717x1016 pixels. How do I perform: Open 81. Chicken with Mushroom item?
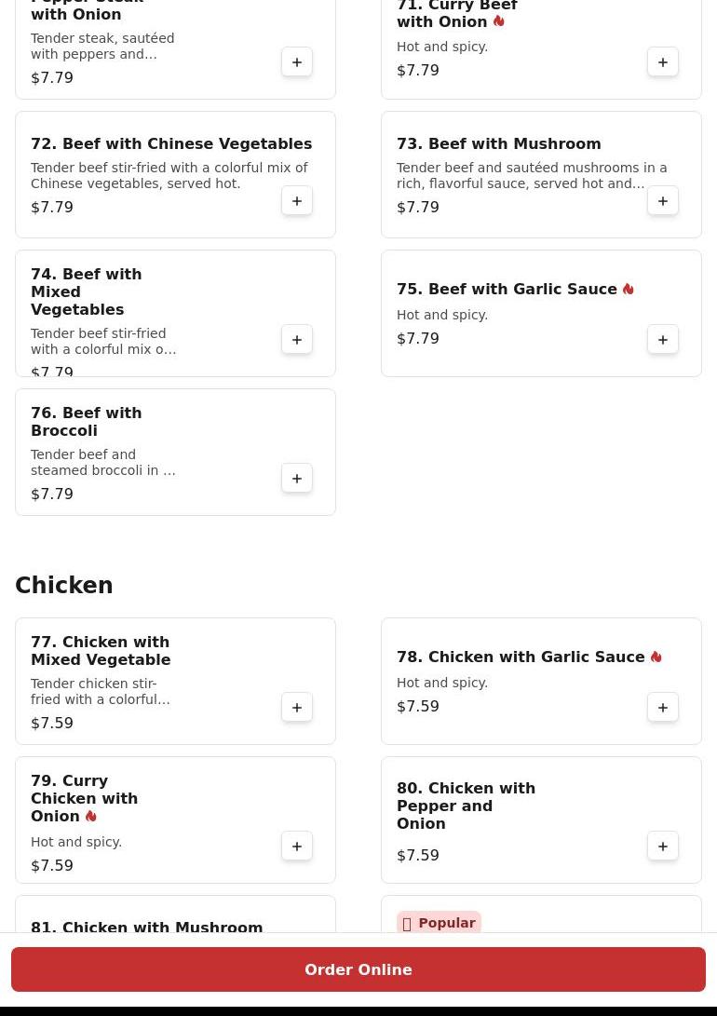pyautogui.click(x=146, y=928)
